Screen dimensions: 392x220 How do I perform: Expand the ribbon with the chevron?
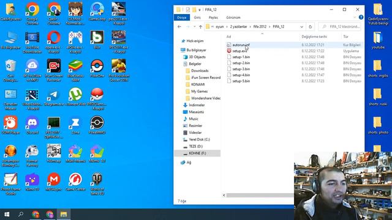[355, 18]
